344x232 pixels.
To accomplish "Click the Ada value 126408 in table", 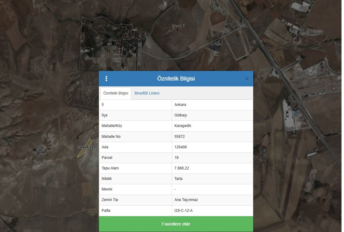I will 181,147.
